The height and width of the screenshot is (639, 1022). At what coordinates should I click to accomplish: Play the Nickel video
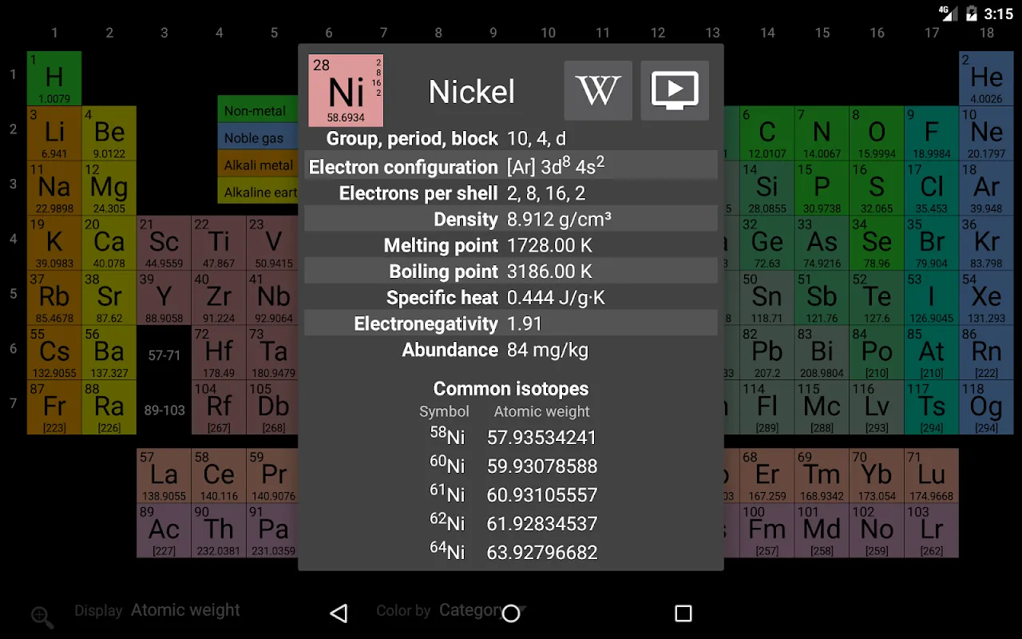coord(675,90)
